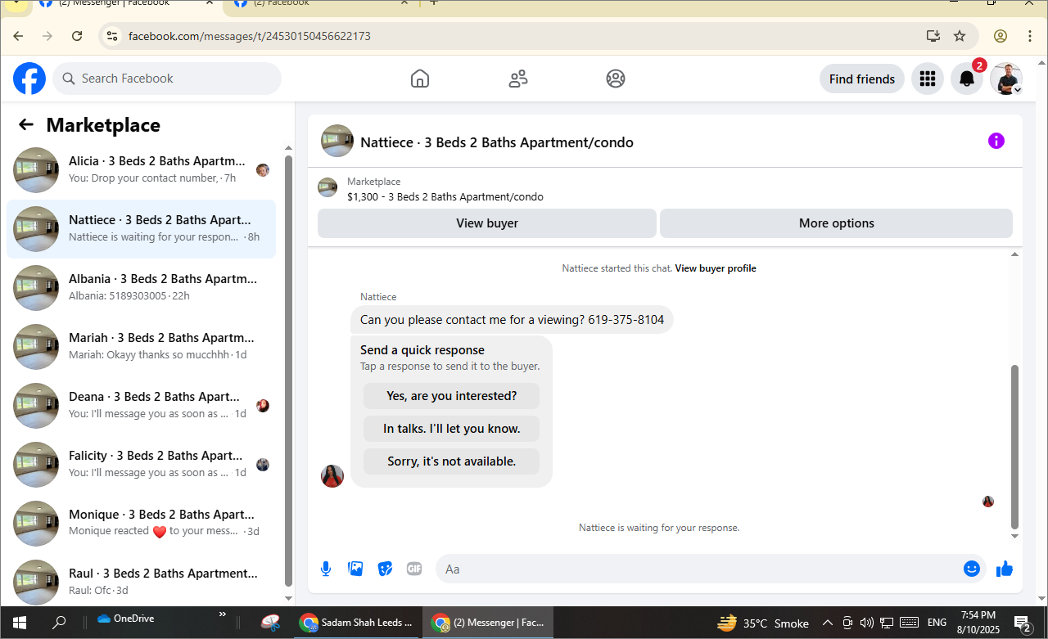Open the GIF picker icon

pyautogui.click(x=414, y=569)
